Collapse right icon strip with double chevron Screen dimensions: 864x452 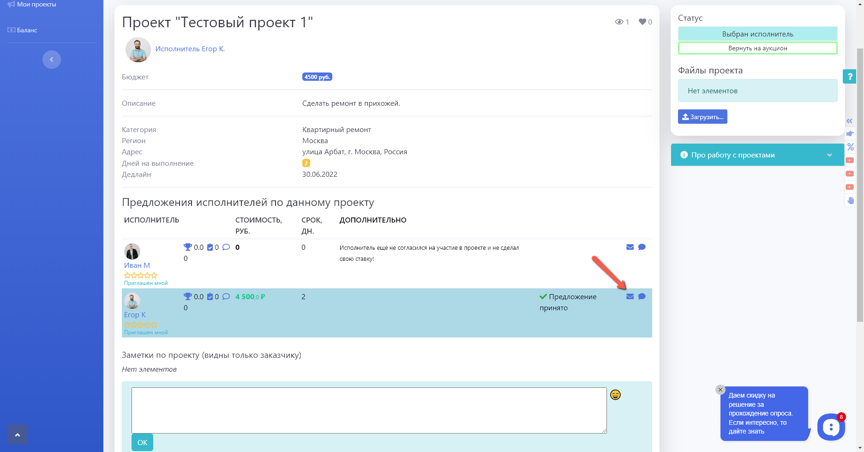point(849,121)
